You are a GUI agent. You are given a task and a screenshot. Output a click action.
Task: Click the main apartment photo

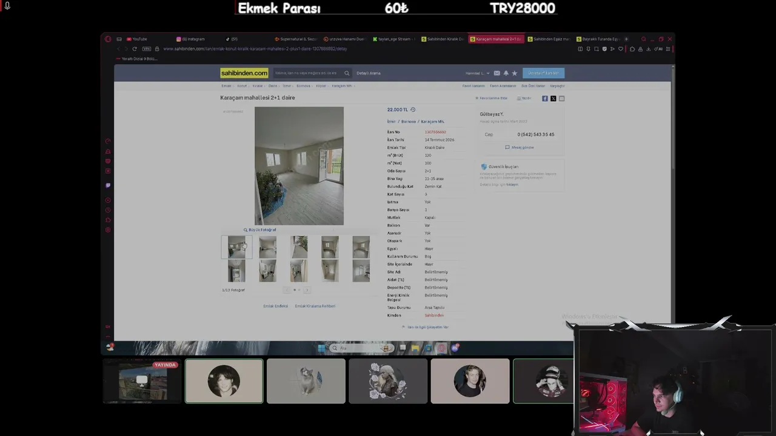299,166
